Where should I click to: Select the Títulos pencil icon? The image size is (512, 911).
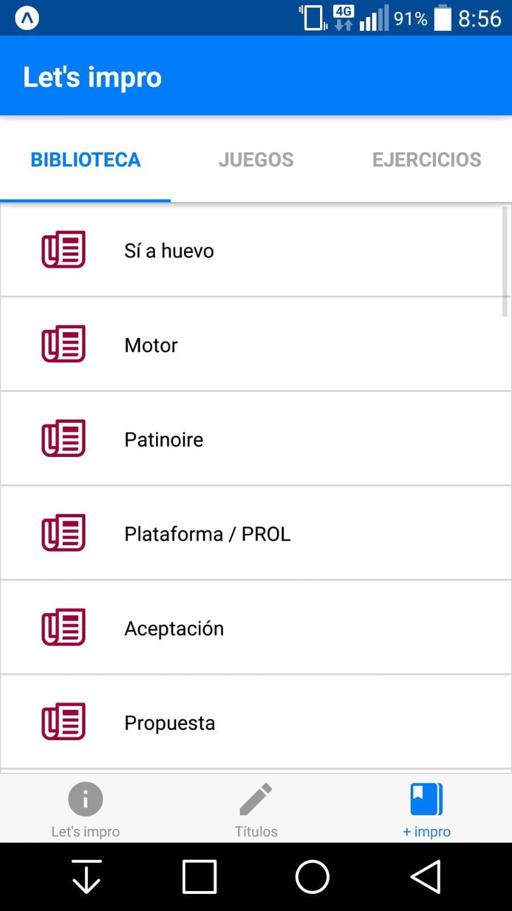pos(256,799)
